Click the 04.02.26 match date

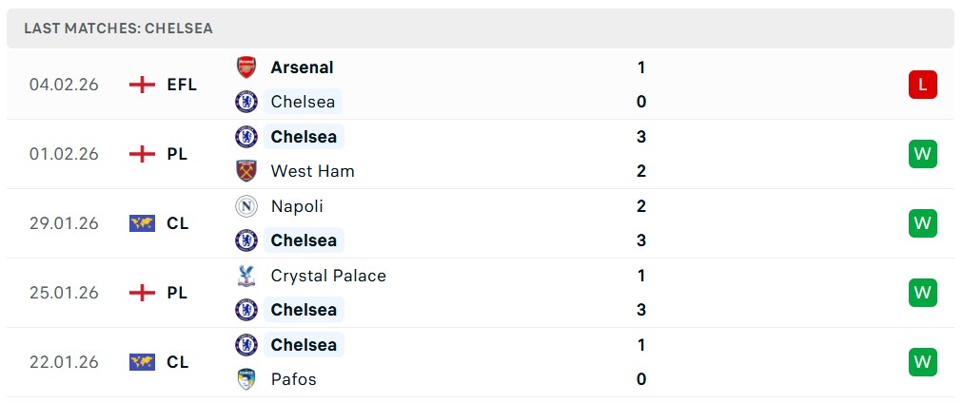[64, 85]
